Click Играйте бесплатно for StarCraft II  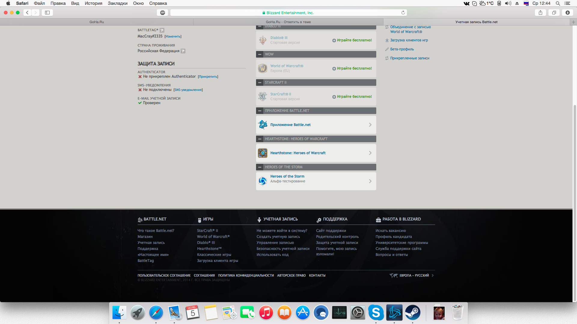352,97
